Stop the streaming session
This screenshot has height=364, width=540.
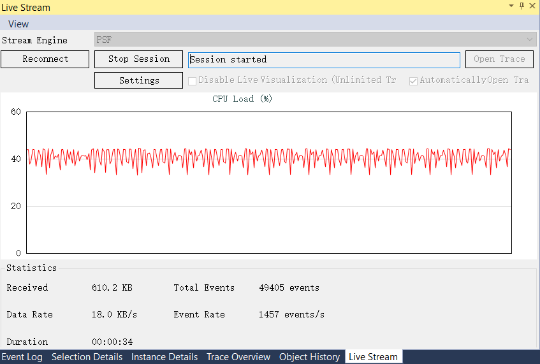point(139,59)
